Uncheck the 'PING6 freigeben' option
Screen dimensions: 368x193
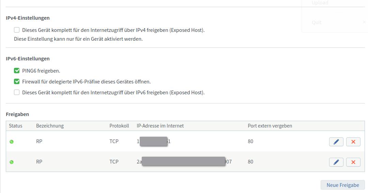pos(17,71)
